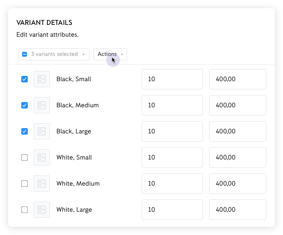
Task: Focus the quantity field for White, Large
Action: coord(172,210)
